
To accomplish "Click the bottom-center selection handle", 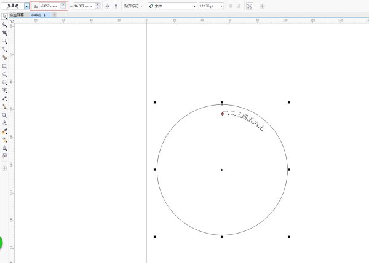I will 221,237.
